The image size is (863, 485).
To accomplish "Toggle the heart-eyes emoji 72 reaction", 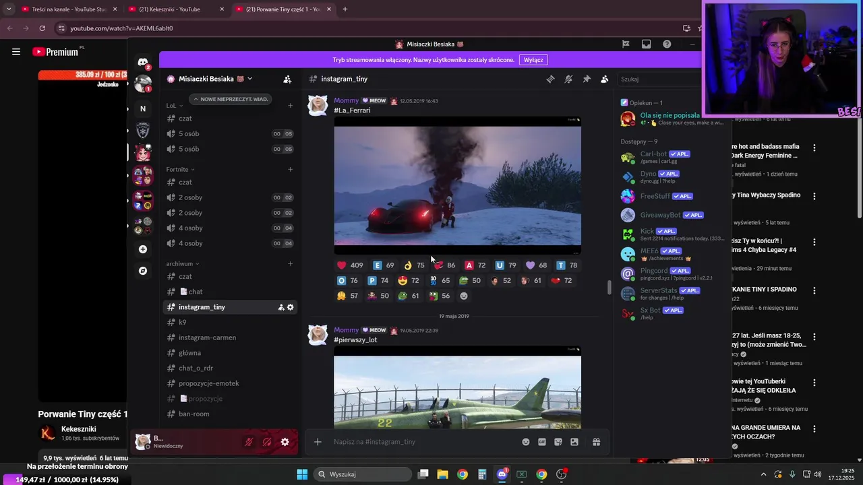I will coord(409,280).
